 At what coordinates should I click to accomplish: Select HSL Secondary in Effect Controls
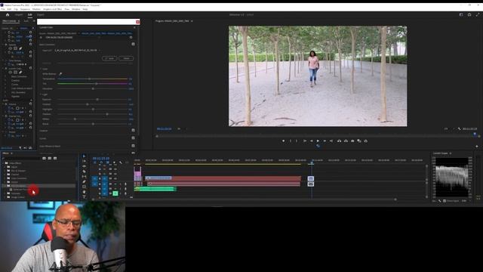(x=18, y=92)
